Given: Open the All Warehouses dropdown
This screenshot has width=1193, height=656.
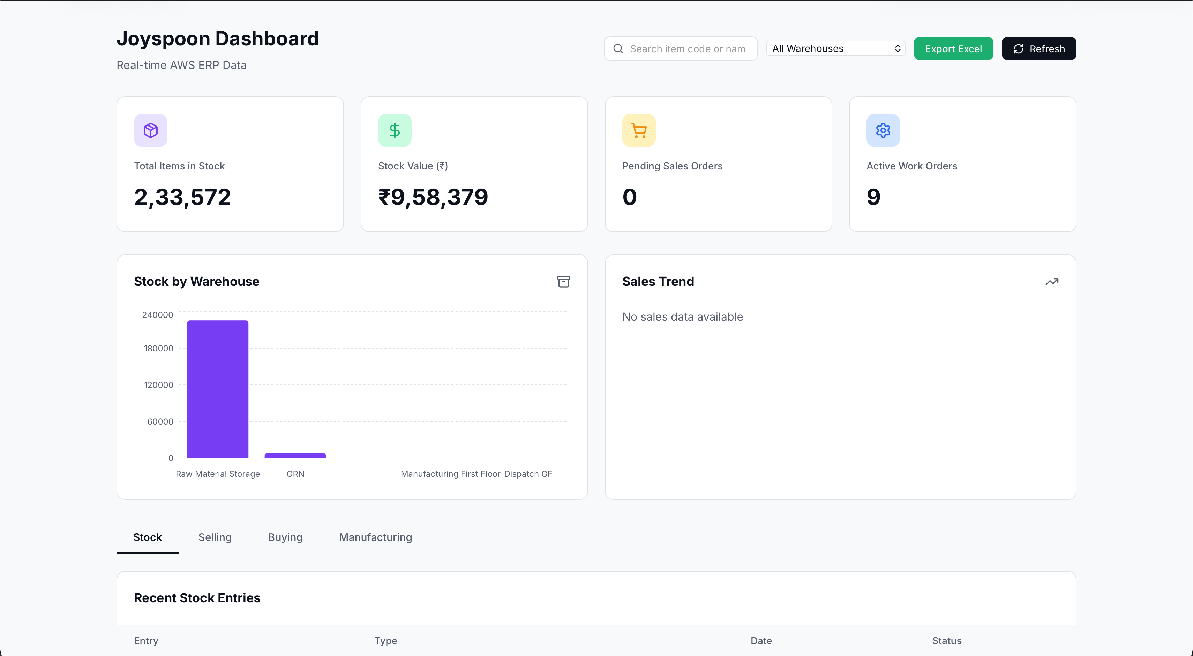Looking at the screenshot, I should click(x=835, y=48).
